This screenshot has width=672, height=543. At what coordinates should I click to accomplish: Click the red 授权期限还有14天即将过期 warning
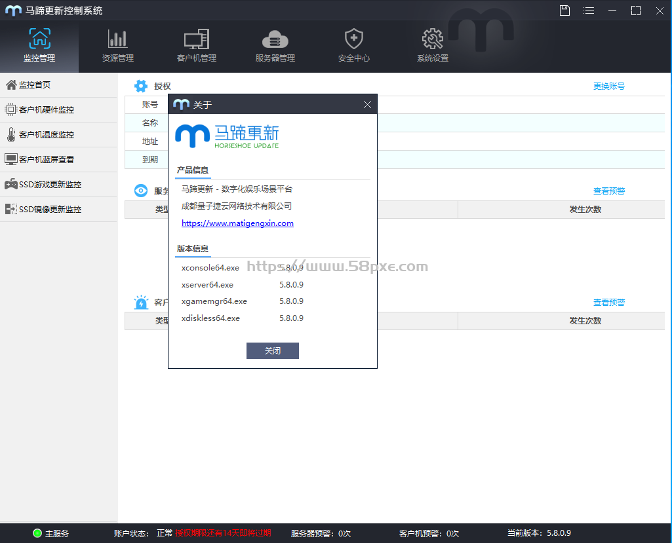[223, 533]
